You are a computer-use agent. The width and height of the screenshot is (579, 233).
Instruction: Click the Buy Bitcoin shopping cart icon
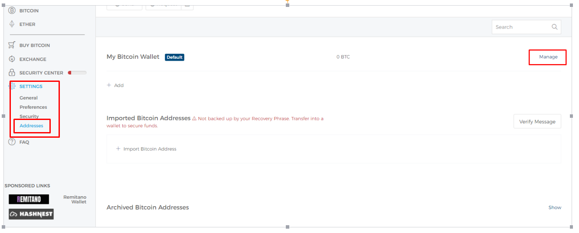click(12, 45)
